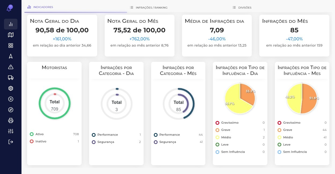Click text 'em relação ao mês anterior 159'

pos(294,46)
